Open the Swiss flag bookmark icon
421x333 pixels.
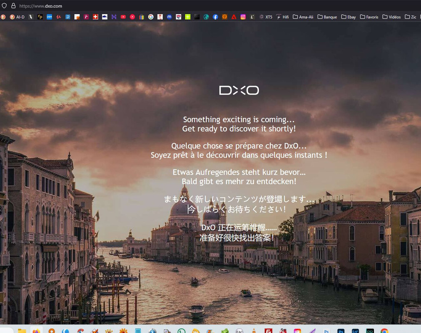click(x=95, y=17)
